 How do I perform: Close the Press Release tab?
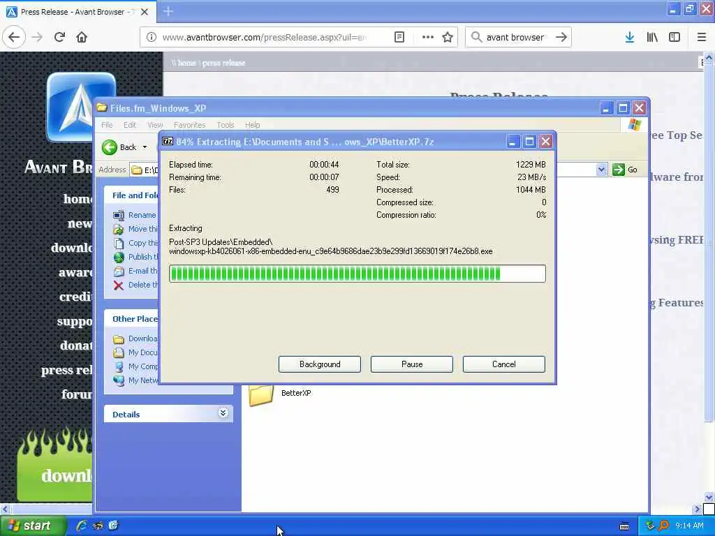coord(145,12)
